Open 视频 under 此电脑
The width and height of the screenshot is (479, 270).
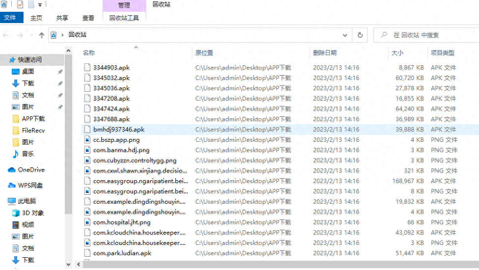click(x=28, y=225)
